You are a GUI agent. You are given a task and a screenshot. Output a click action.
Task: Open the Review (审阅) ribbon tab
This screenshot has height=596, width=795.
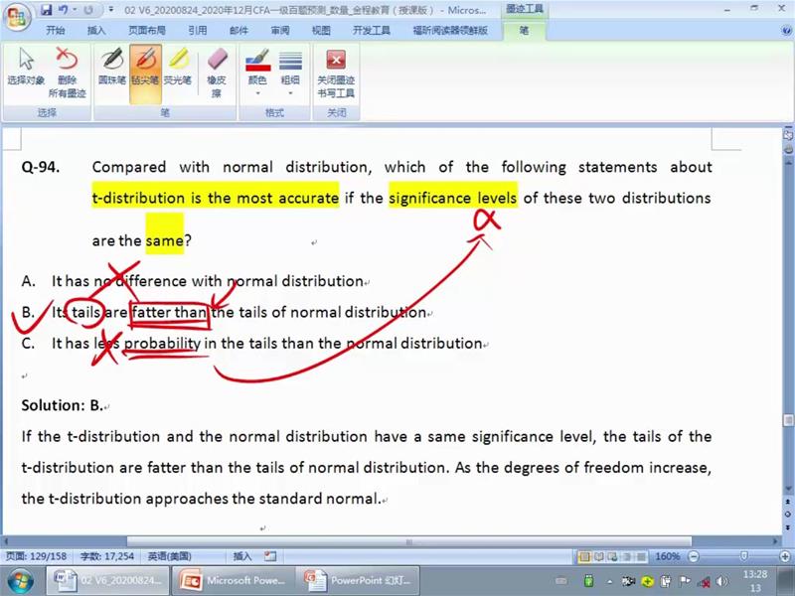coord(280,31)
